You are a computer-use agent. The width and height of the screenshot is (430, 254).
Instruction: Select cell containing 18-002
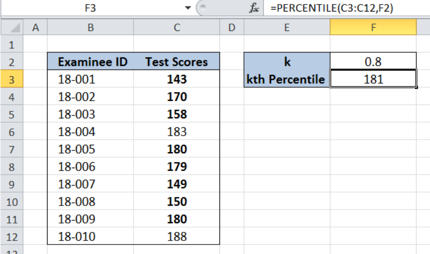point(90,97)
